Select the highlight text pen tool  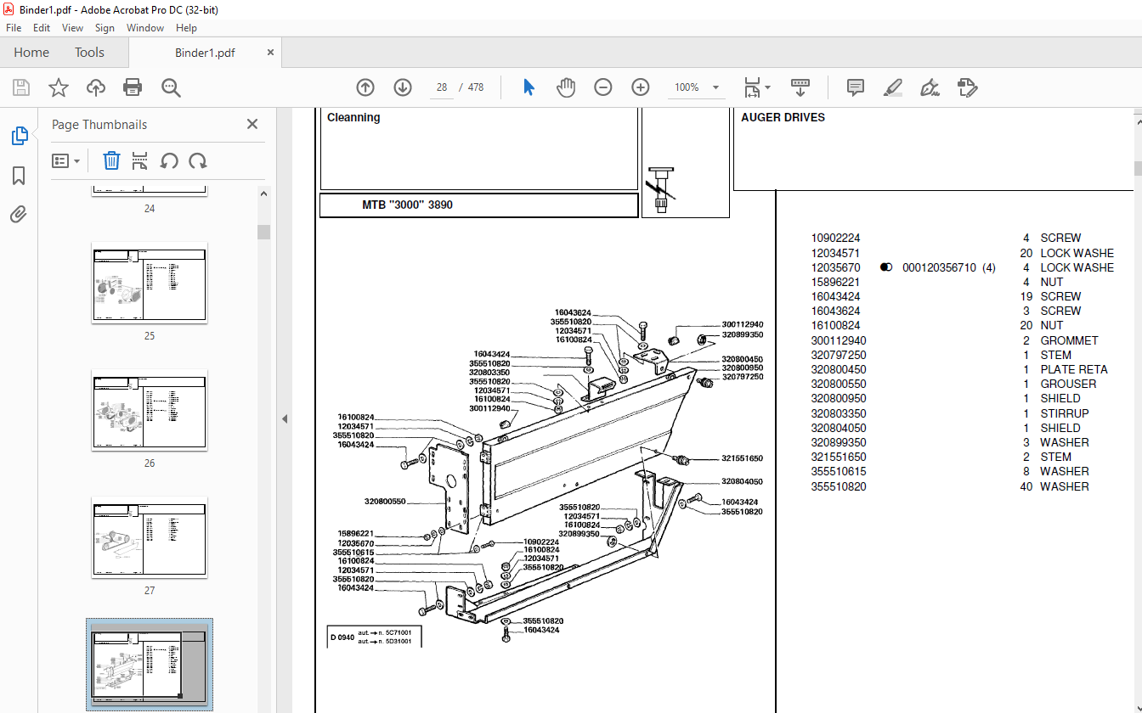click(892, 87)
